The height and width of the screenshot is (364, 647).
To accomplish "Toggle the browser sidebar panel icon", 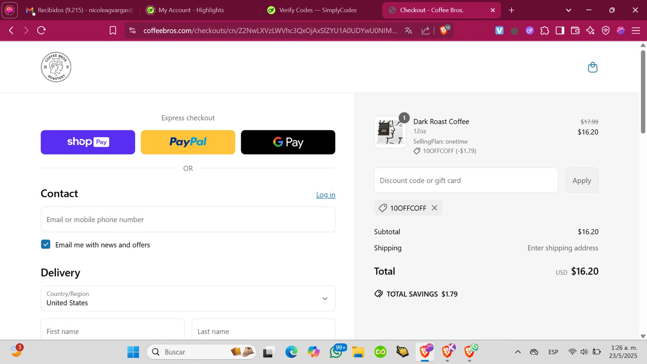I will click(x=560, y=31).
